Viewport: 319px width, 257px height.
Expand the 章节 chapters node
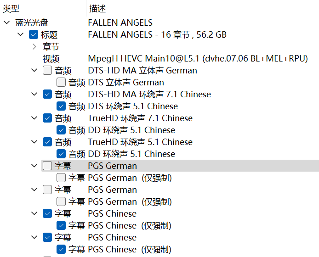[34, 46]
